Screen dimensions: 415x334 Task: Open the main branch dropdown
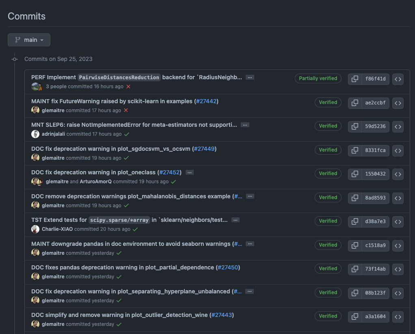click(x=29, y=40)
